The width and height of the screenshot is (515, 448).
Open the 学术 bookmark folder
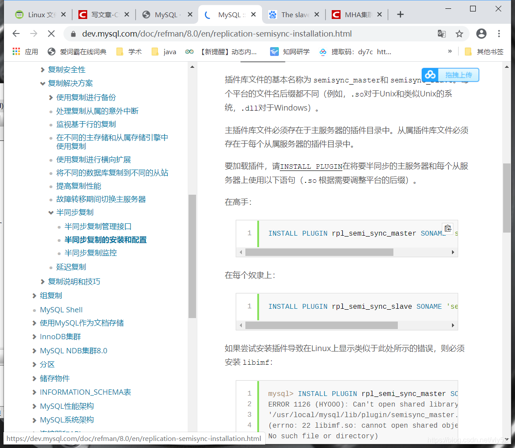(129, 52)
